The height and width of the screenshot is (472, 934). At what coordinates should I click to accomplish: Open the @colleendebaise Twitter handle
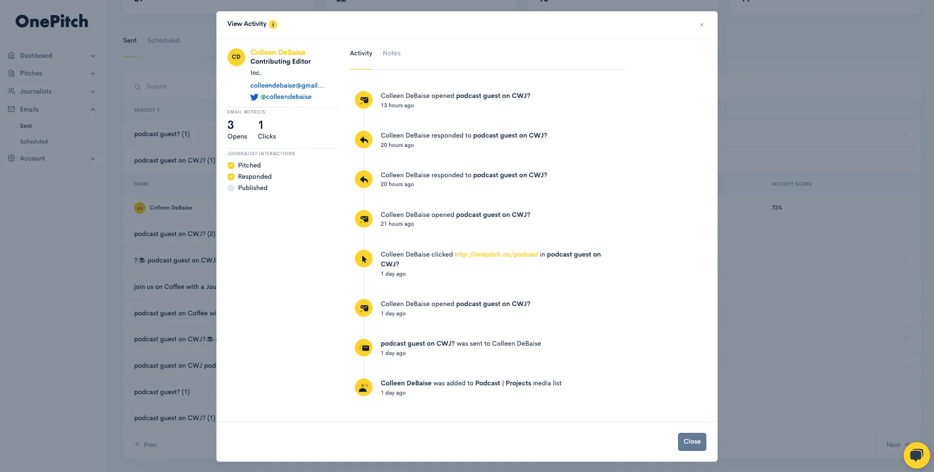click(x=286, y=97)
